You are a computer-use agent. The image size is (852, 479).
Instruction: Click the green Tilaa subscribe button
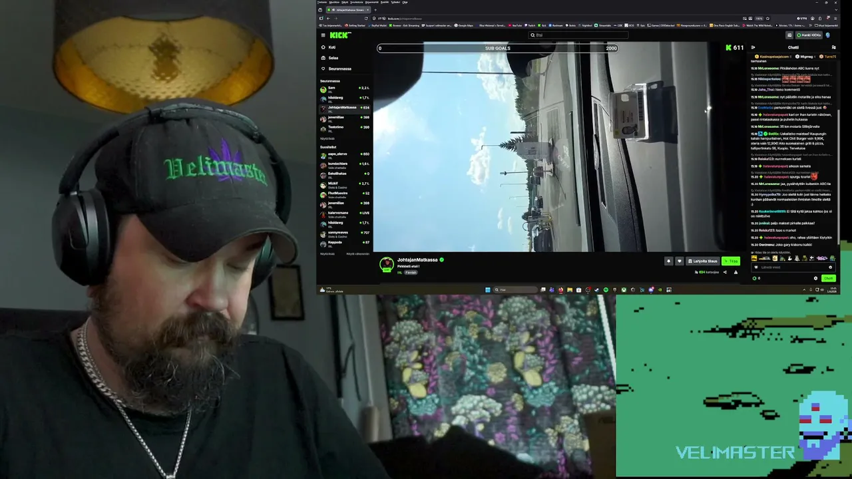pyautogui.click(x=732, y=261)
